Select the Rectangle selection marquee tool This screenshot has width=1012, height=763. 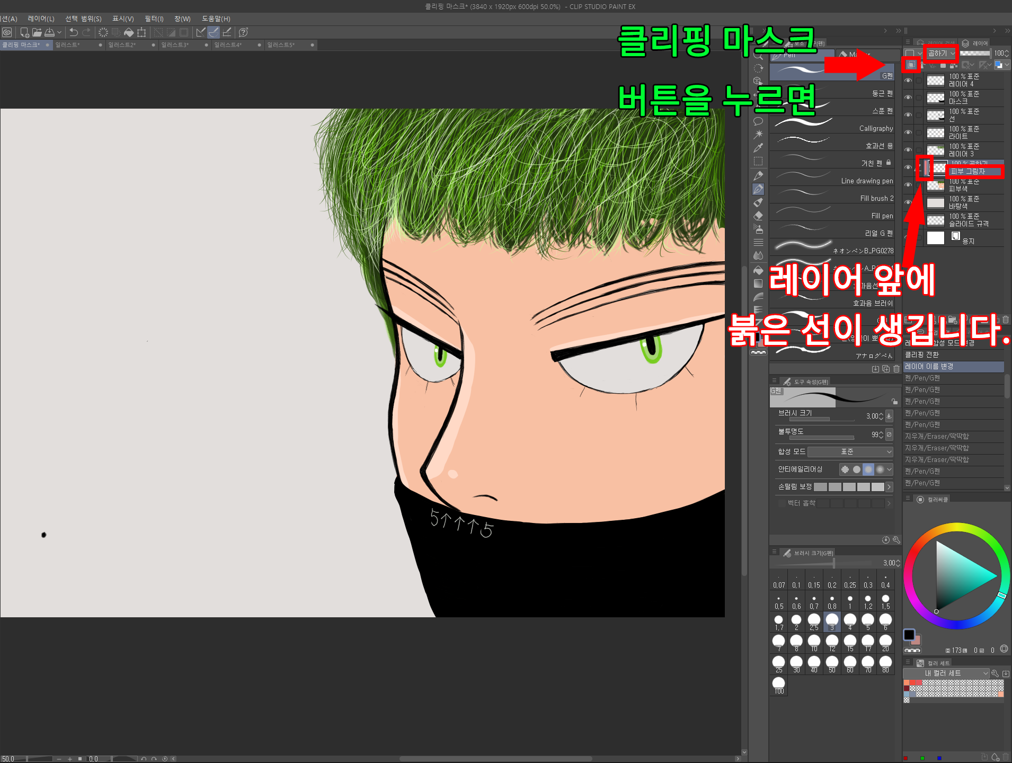click(758, 161)
